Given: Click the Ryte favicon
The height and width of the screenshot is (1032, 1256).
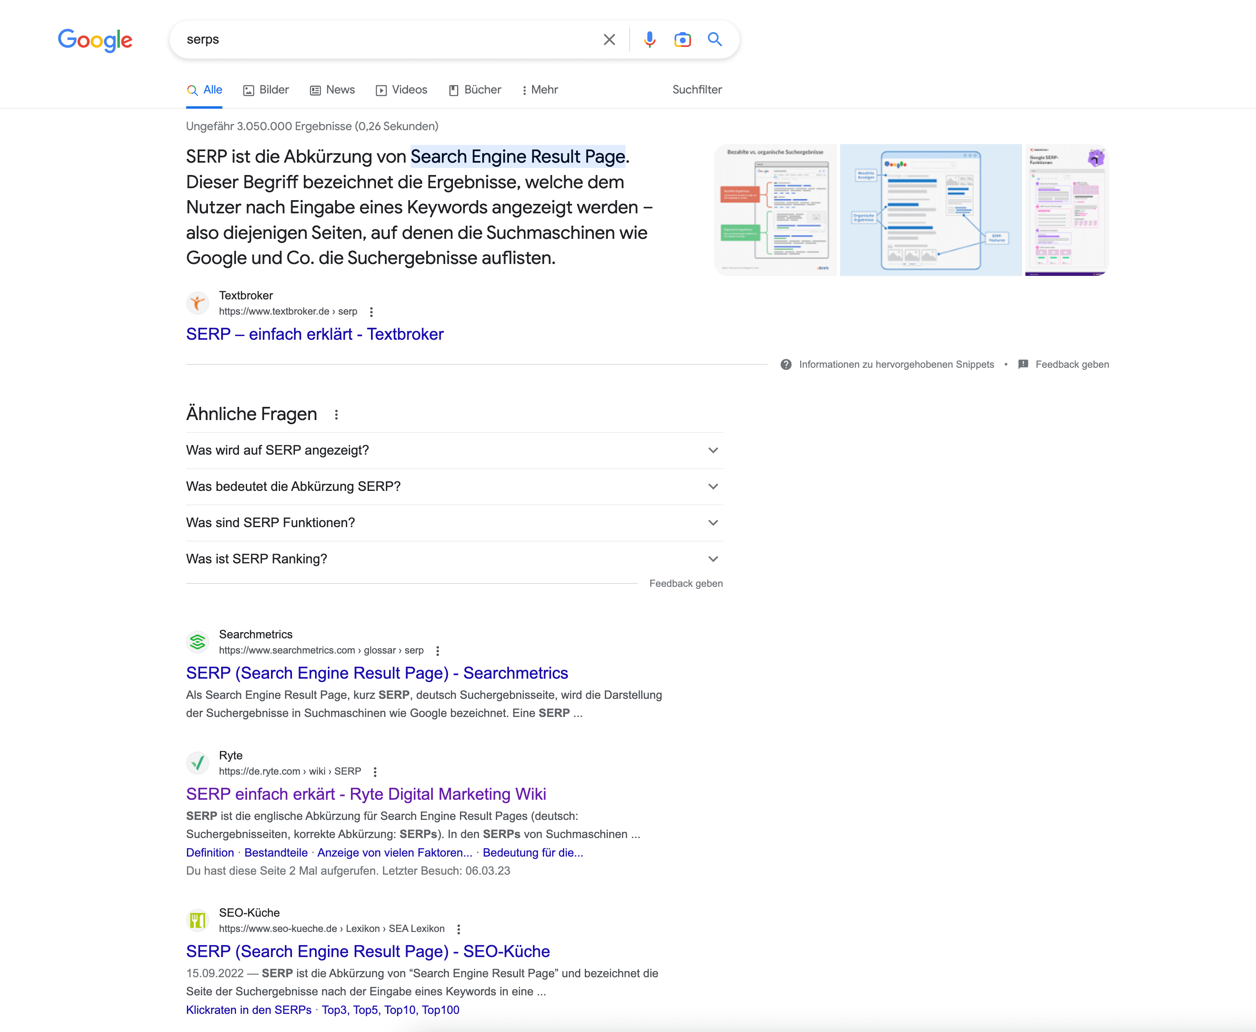Looking at the screenshot, I should pos(197,763).
